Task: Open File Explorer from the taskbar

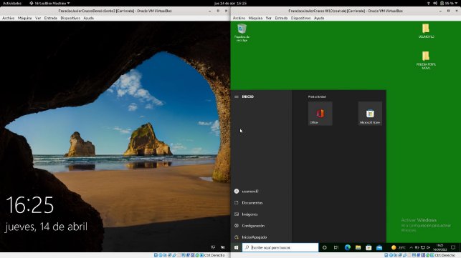Action: [x=358, y=247]
